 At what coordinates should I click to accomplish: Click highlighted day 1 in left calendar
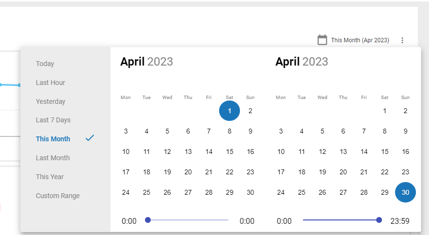pyautogui.click(x=230, y=111)
